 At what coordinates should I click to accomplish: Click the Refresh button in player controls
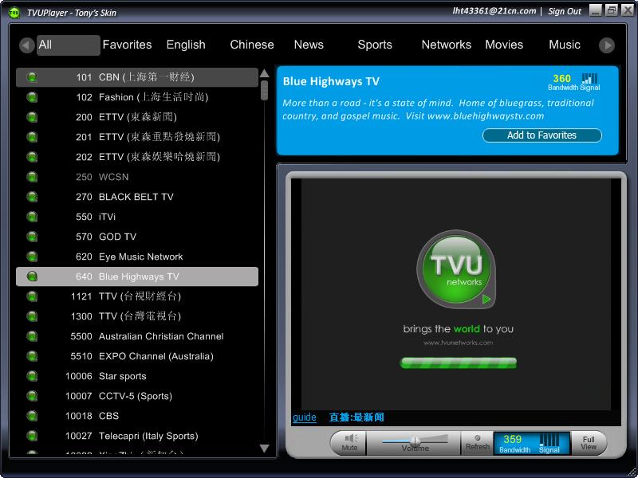tap(477, 443)
